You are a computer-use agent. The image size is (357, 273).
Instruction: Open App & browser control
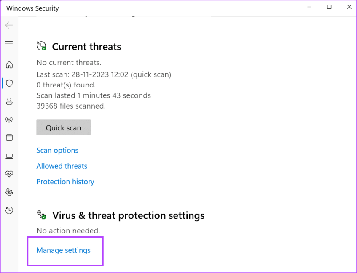(9, 138)
